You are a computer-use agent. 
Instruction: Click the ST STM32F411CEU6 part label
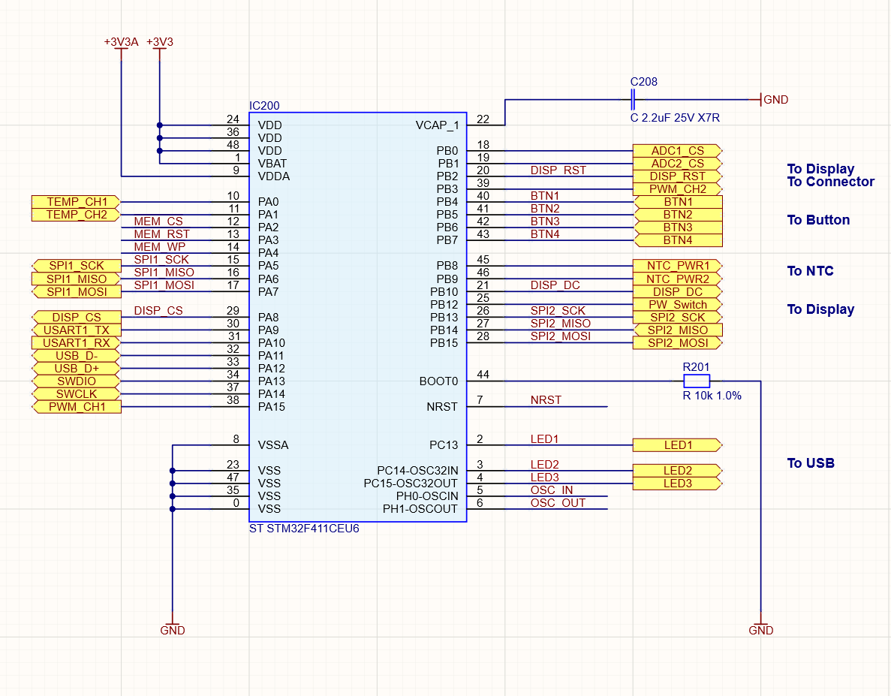click(x=304, y=529)
